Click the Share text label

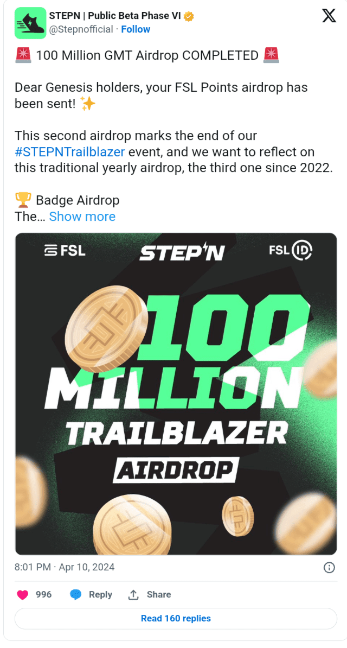159,595
